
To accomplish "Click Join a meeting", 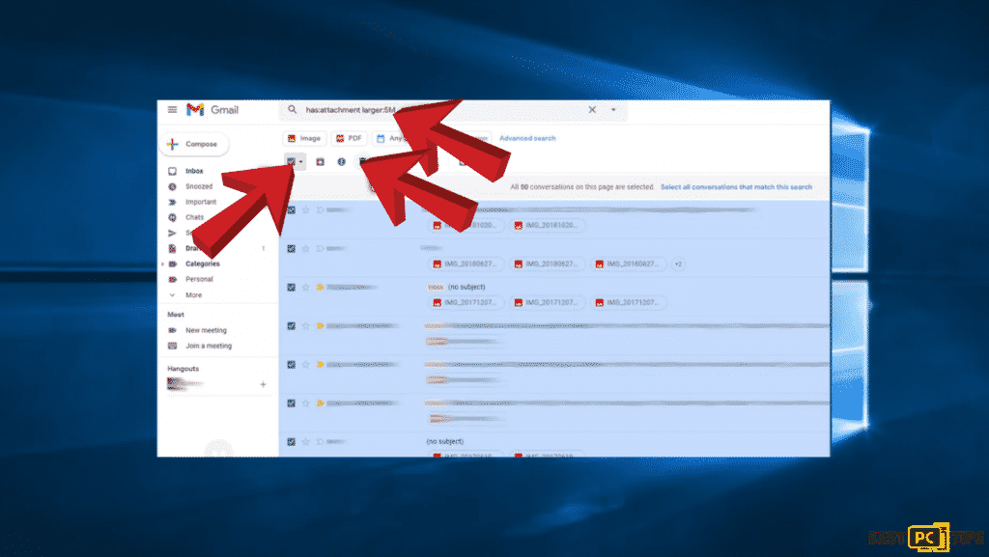I will [209, 346].
